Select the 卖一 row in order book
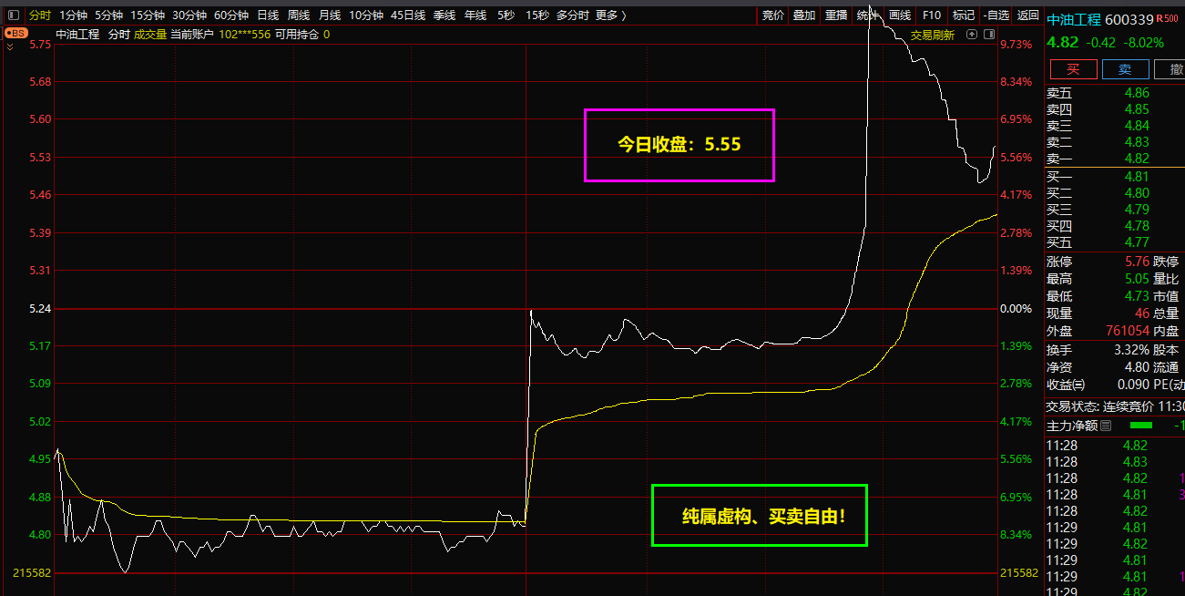 click(x=1115, y=159)
